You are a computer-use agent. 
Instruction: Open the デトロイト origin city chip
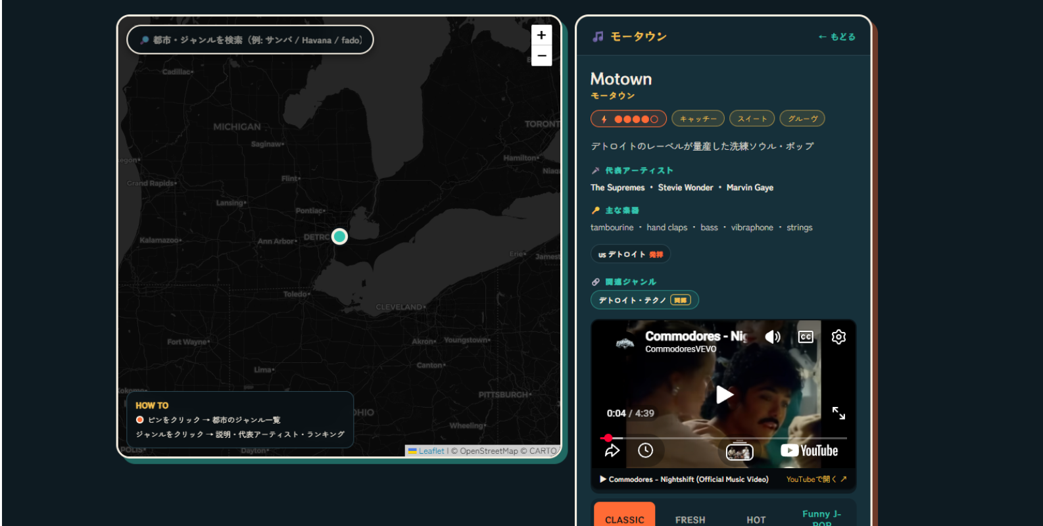[x=631, y=254]
